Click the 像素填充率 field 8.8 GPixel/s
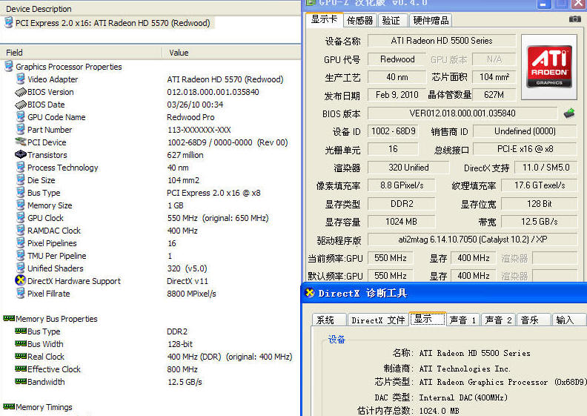 tap(402, 185)
